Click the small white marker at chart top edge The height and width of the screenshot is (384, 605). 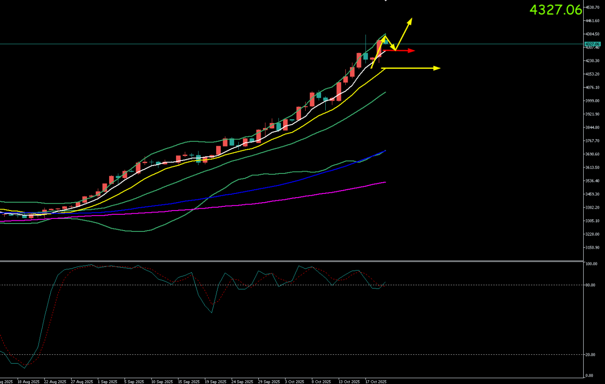[x=385, y=1]
